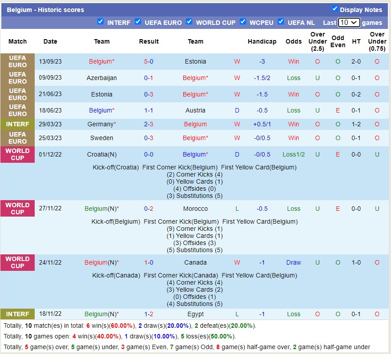Select the Austria team link
This screenshot has width=391, height=354.
(195, 110)
